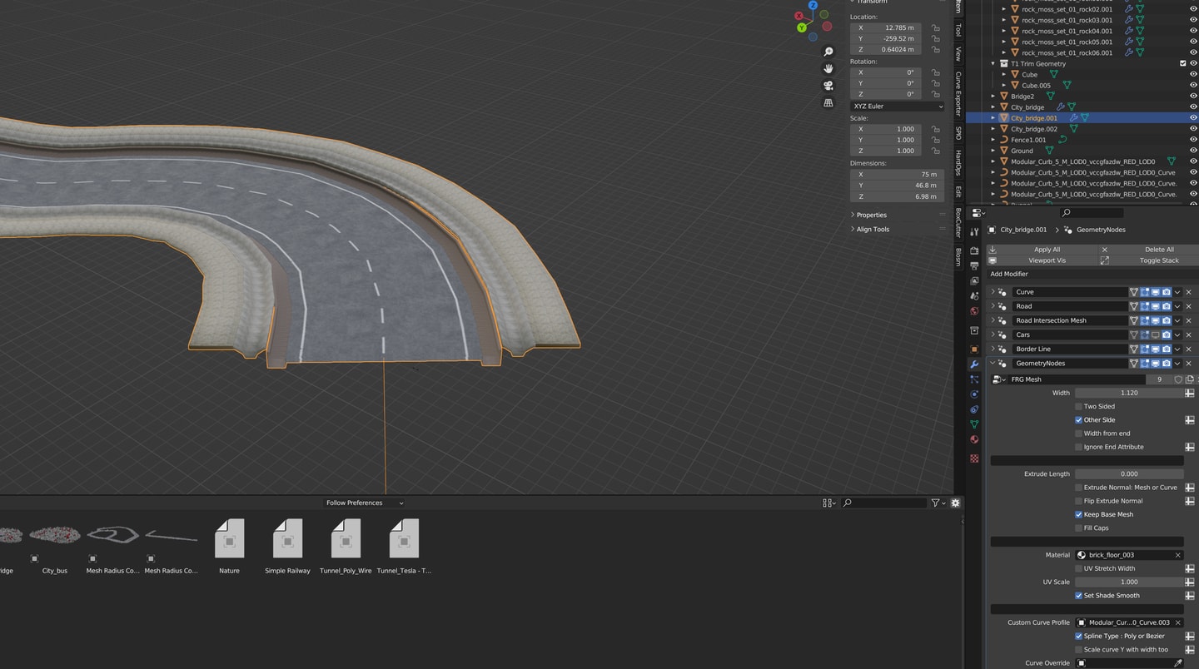Image resolution: width=1199 pixels, height=669 pixels.
Task: Lock Rotation Z with padlock icon
Action: point(936,94)
